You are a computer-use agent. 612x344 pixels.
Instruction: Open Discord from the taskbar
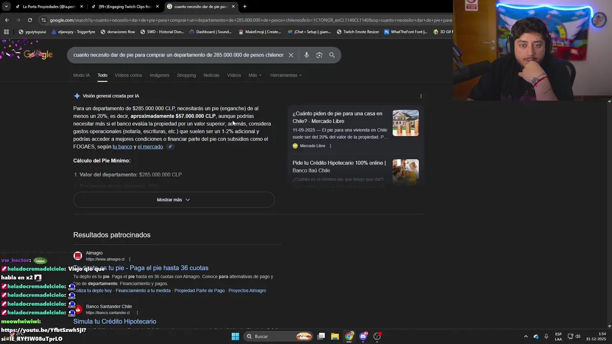[363, 336]
